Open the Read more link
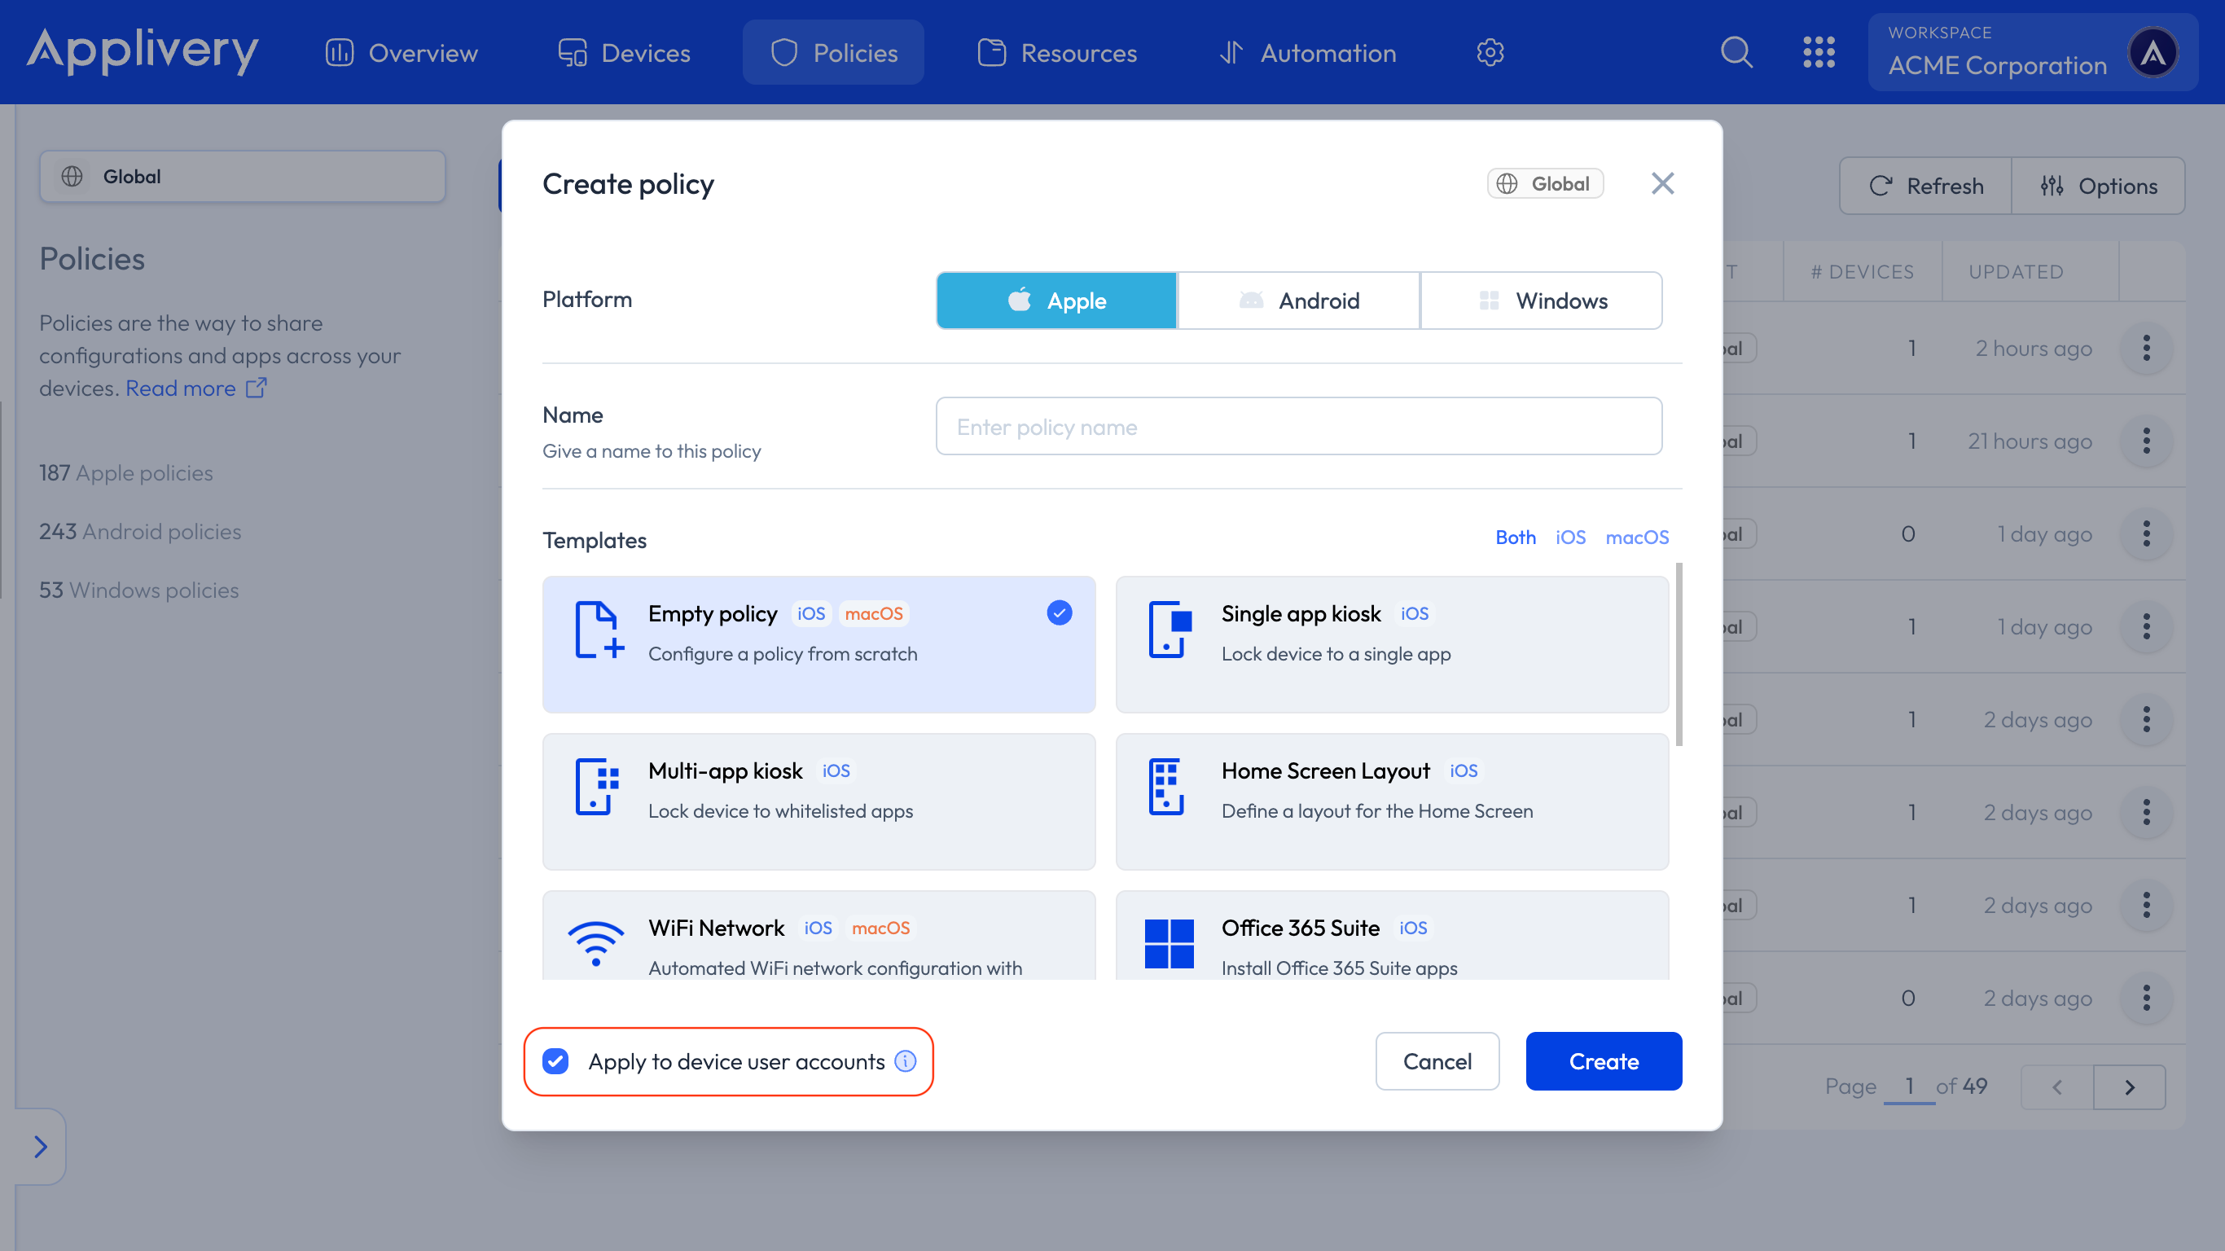Viewport: 2225px width, 1251px height. (181, 388)
